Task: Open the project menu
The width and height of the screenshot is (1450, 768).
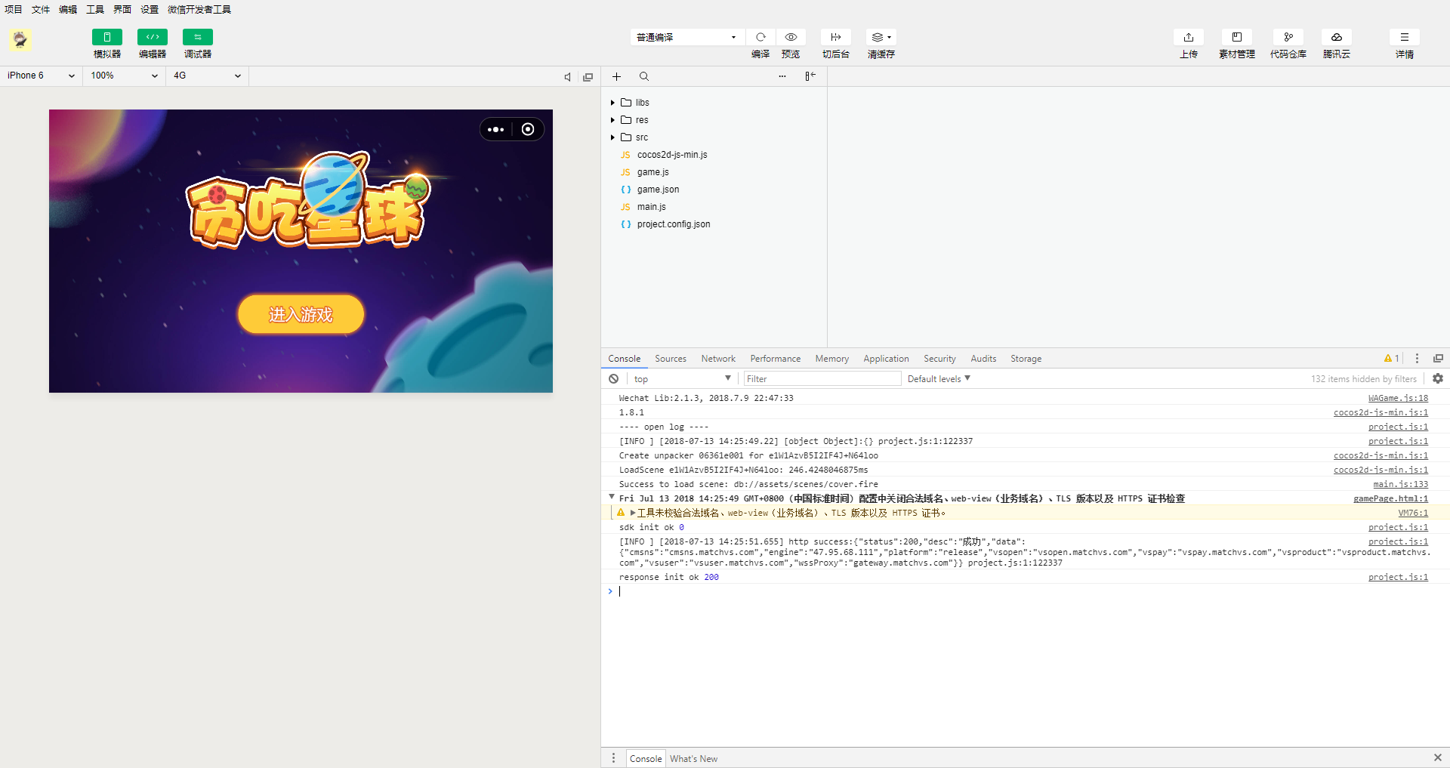Action: [x=14, y=9]
